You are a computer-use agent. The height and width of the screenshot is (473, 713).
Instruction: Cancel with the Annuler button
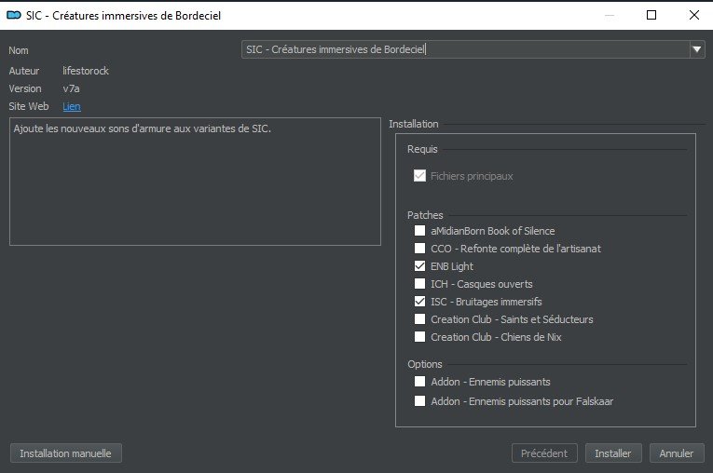(676, 453)
